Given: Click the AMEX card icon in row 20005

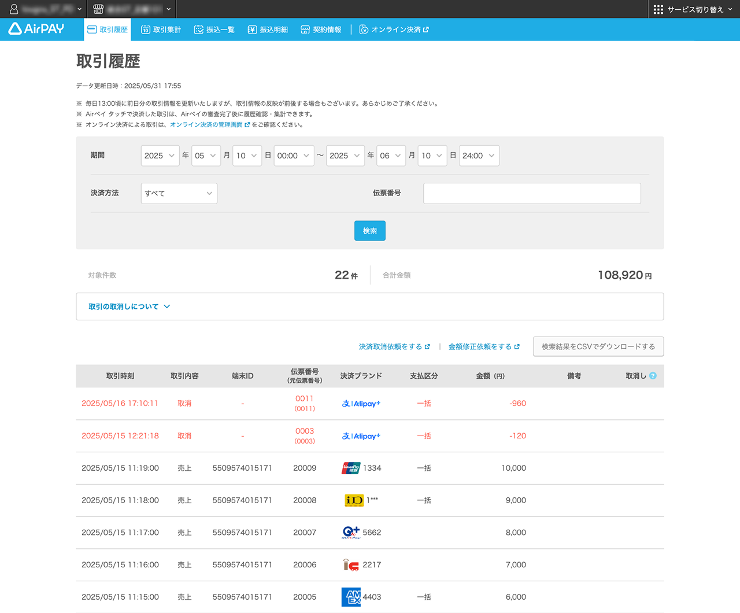Looking at the screenshot, I should tap(351, 597).
